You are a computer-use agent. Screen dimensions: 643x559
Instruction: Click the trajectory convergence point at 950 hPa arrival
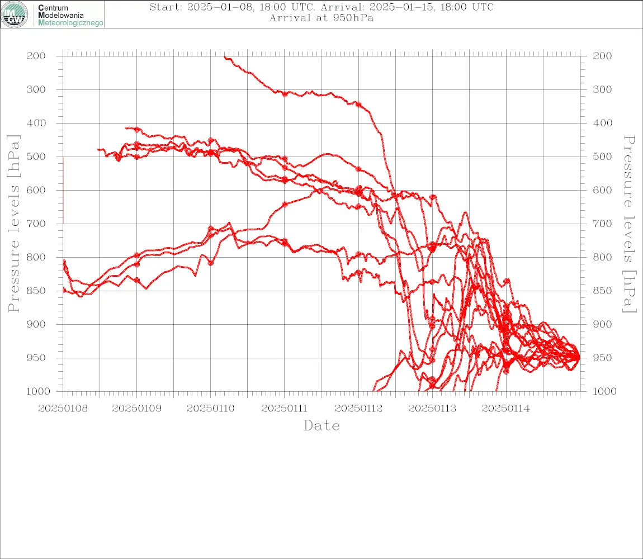coord(578,357)
